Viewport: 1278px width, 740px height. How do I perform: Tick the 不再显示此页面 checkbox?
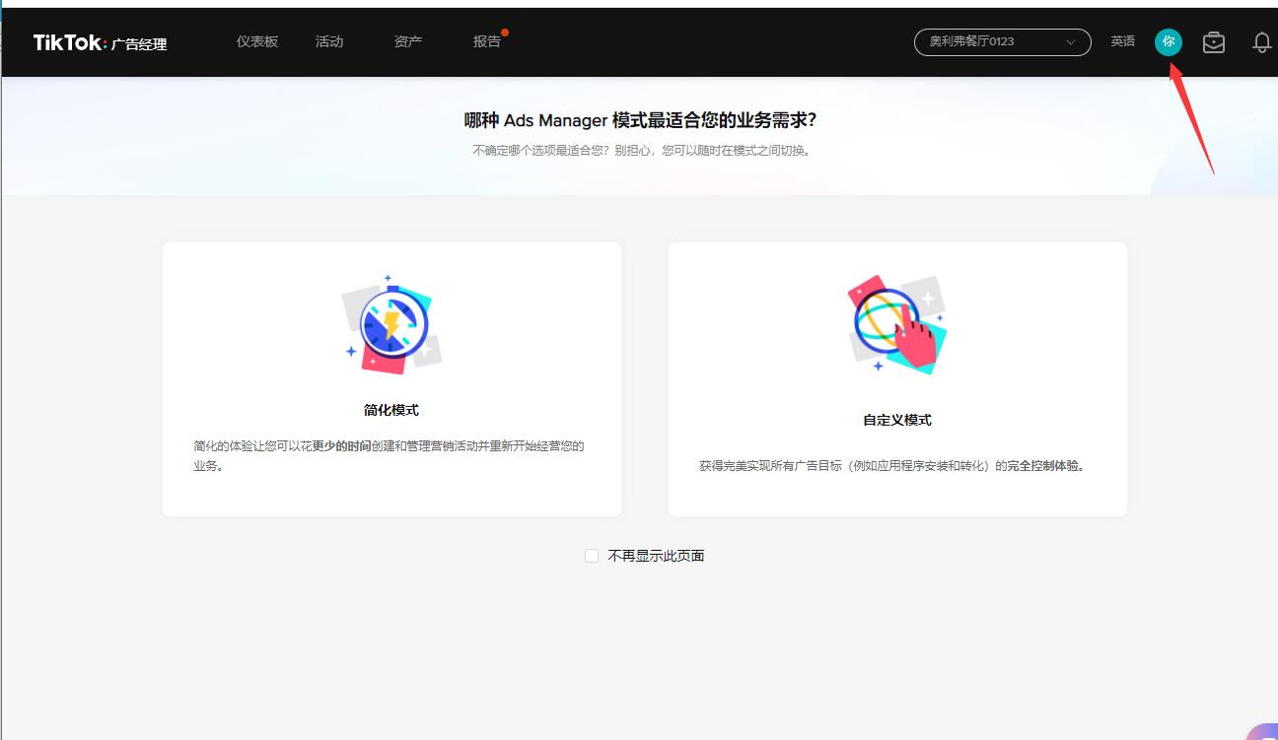pyautogui.click(x=592, y=556)
